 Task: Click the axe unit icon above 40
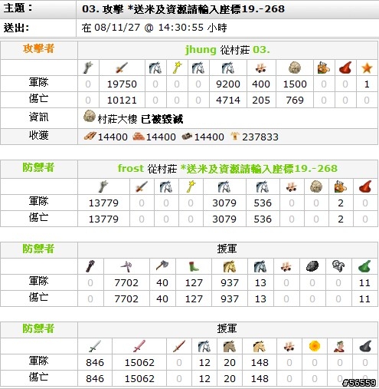[x=162, y=266]
